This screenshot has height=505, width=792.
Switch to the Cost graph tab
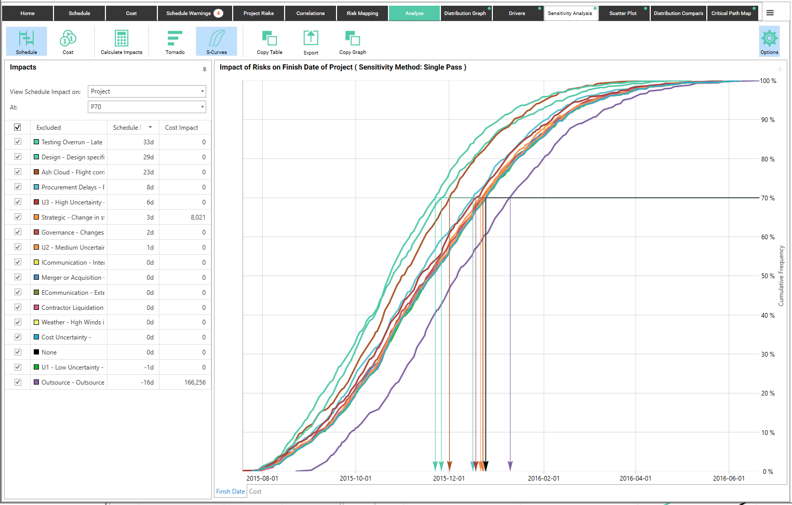point(255,492)
